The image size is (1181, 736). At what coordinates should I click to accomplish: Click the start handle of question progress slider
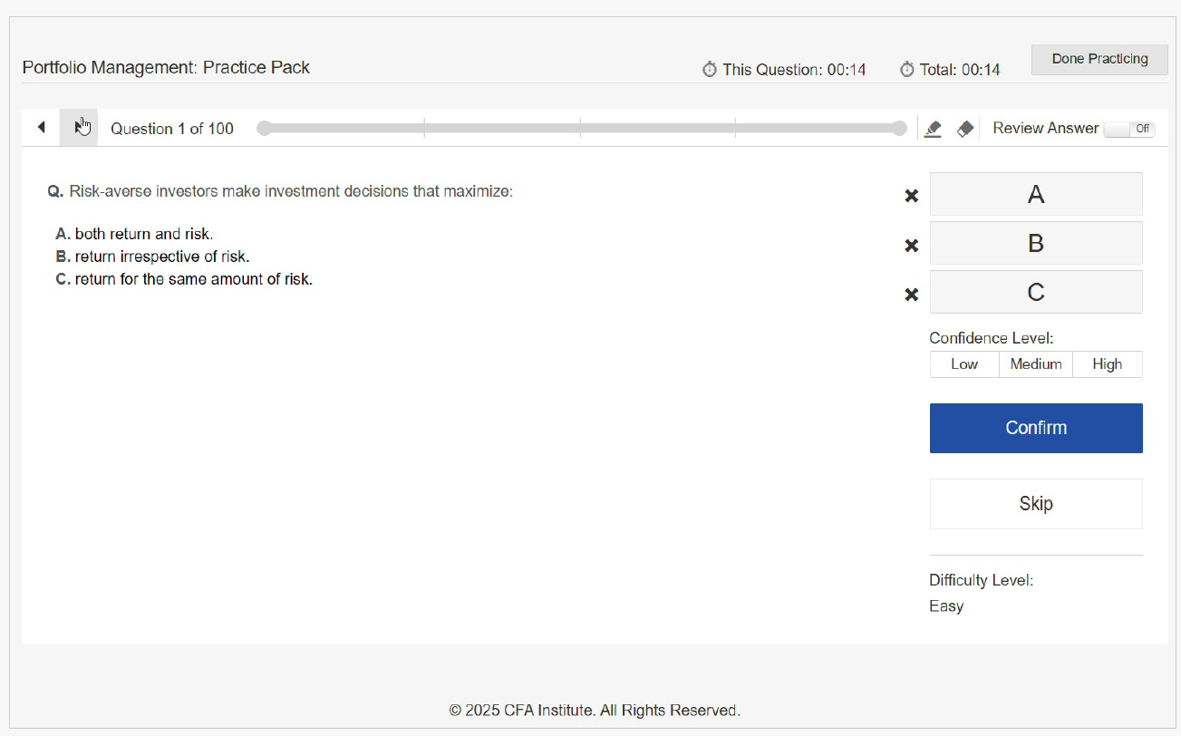[264, 129]
